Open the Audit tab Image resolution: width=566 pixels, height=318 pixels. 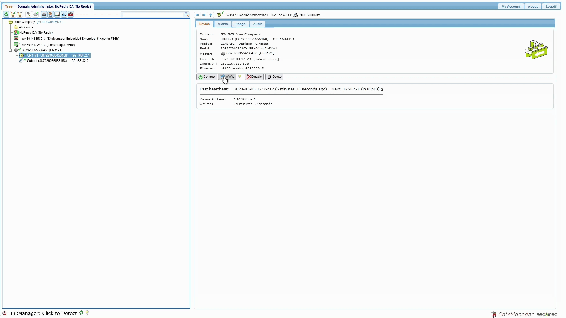point(257,24)
